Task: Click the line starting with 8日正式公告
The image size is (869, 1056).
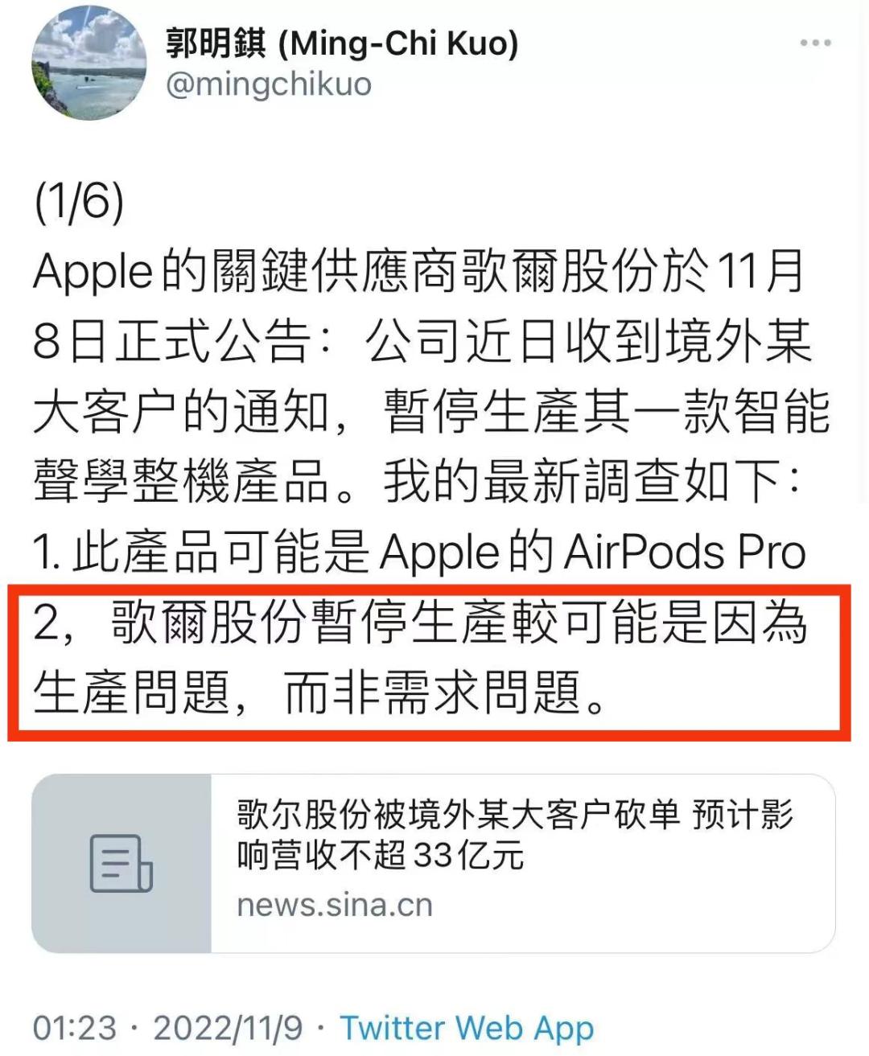Action: pyautogui.click(x=422, y=342)
